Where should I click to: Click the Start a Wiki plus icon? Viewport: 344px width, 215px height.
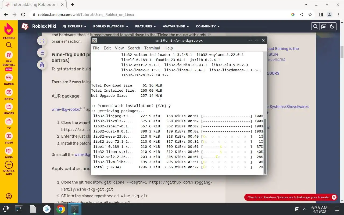(9, 164)
